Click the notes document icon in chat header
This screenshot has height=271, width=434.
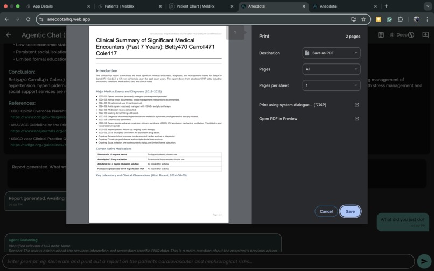pos(381,35)
